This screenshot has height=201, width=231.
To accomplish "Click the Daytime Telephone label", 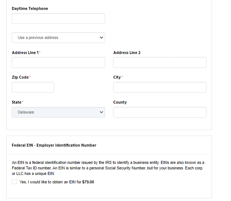I will (30, 8).
